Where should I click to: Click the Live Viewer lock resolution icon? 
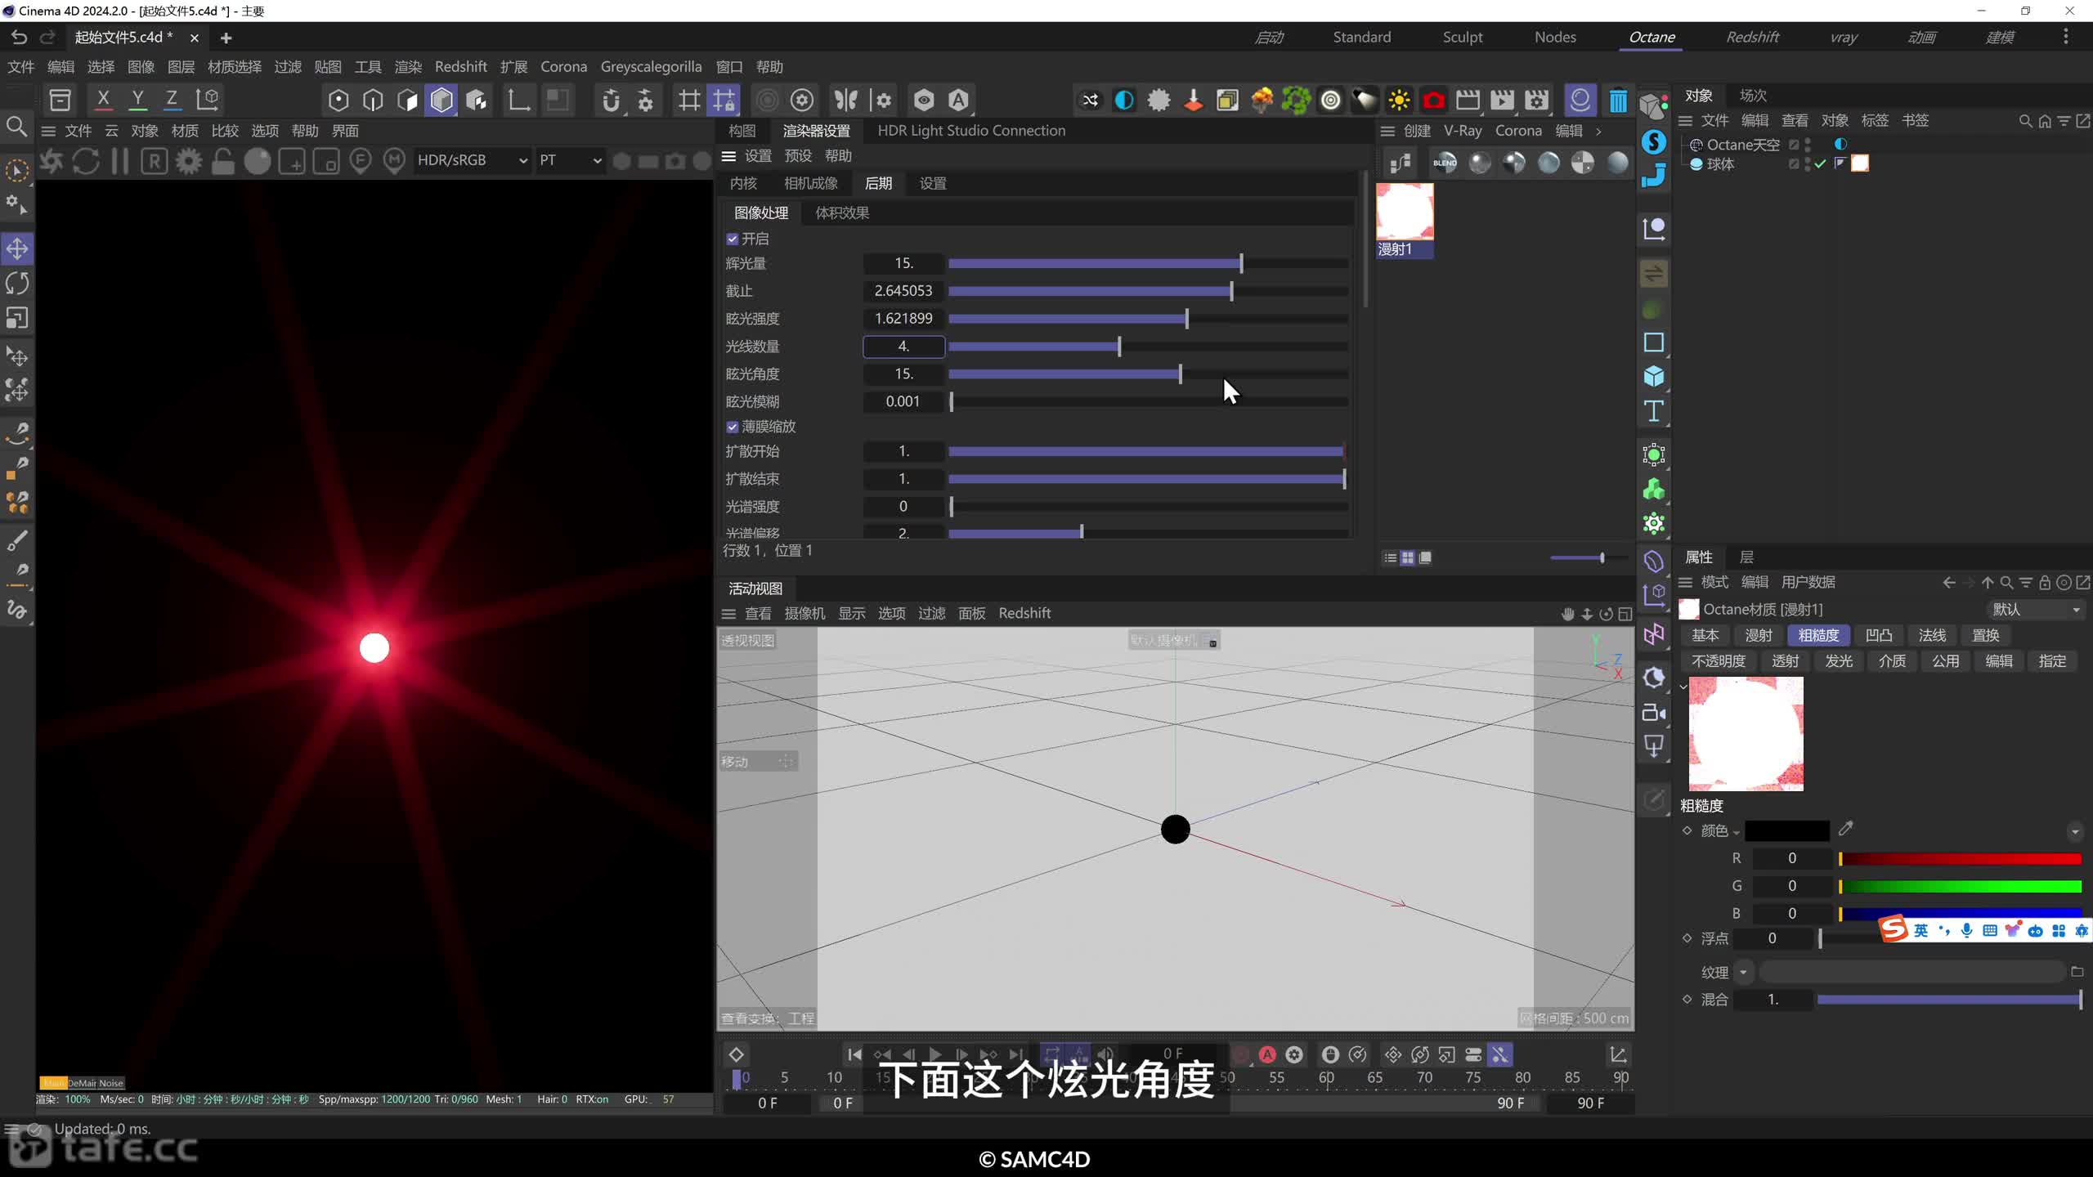(223, 161)
